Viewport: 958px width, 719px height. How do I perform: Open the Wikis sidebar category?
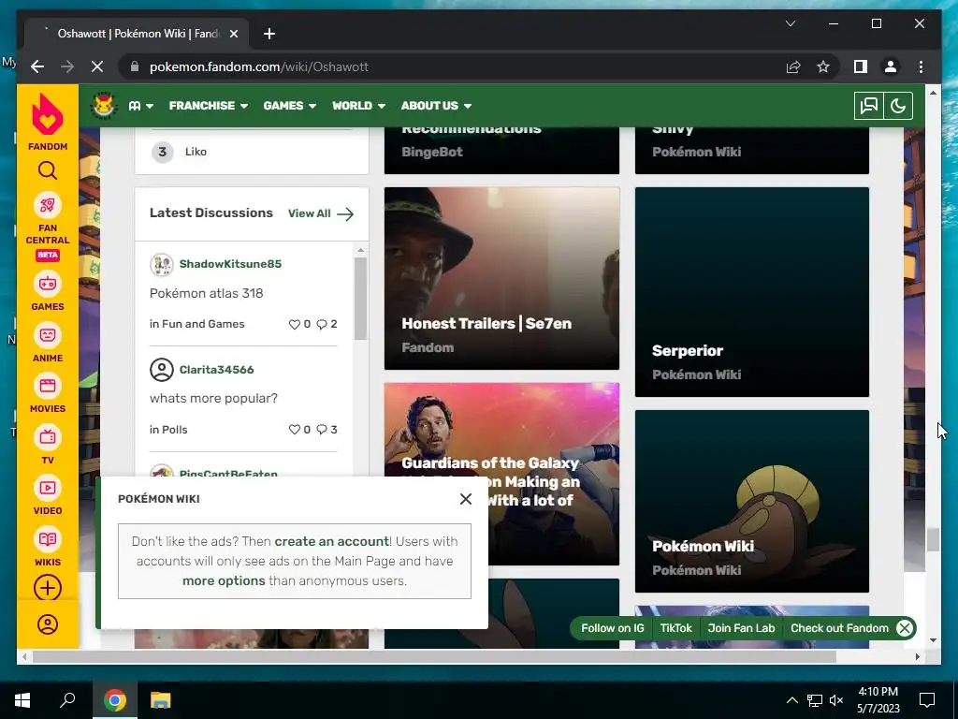[x=48, y=547]
